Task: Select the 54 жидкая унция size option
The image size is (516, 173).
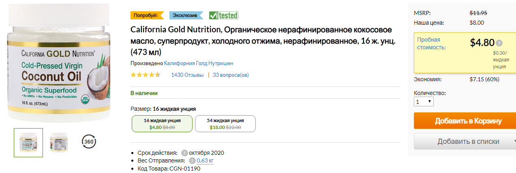Action: tap(225, 124)
